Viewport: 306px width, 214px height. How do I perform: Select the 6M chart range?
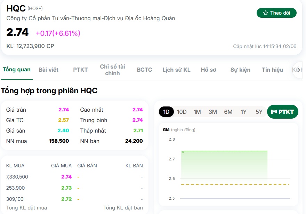pyautogui.click(x=228, y=112)
